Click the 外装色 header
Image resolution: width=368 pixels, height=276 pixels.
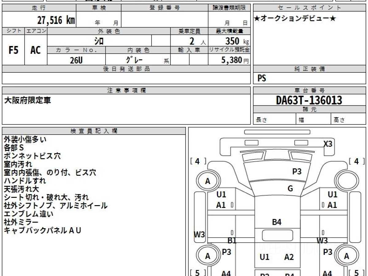pyautogui.click(x=109, y=31)
